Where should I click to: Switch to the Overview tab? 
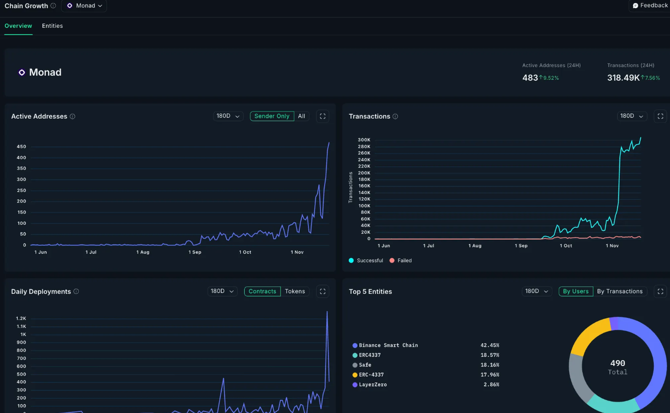tap(18, 26)
